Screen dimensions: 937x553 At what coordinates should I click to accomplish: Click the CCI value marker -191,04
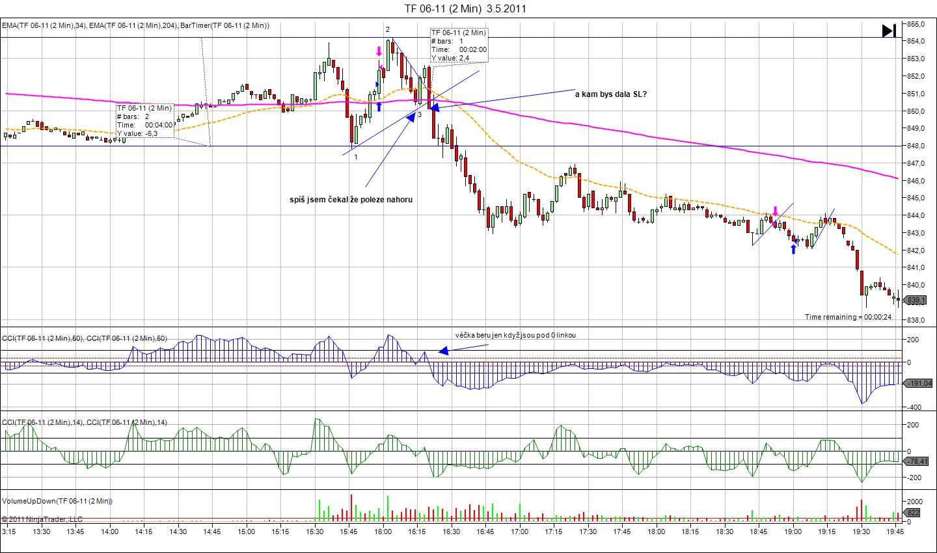(918, 383)
